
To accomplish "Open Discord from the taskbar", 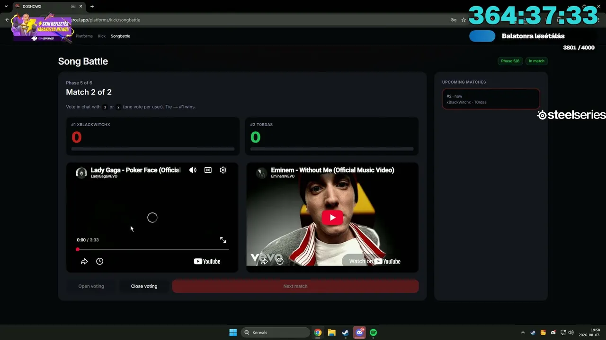I will tap(359, 332).
